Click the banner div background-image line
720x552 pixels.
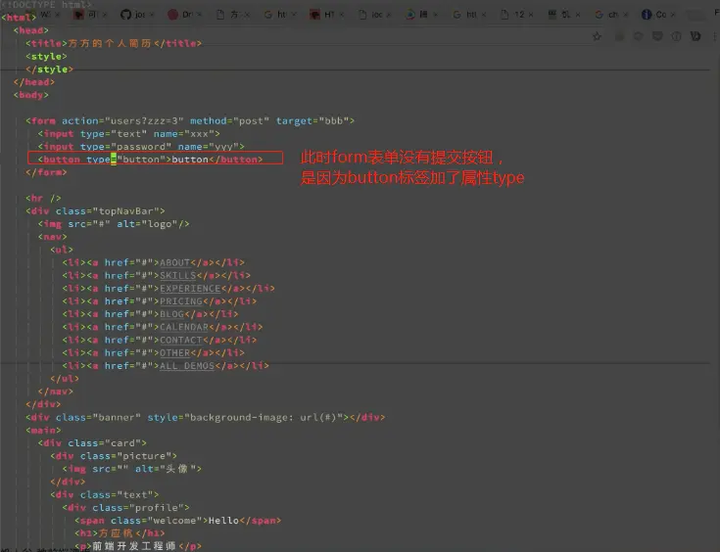206,418
